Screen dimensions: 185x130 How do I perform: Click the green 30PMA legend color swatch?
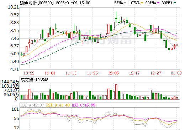[x=175, y=2]
